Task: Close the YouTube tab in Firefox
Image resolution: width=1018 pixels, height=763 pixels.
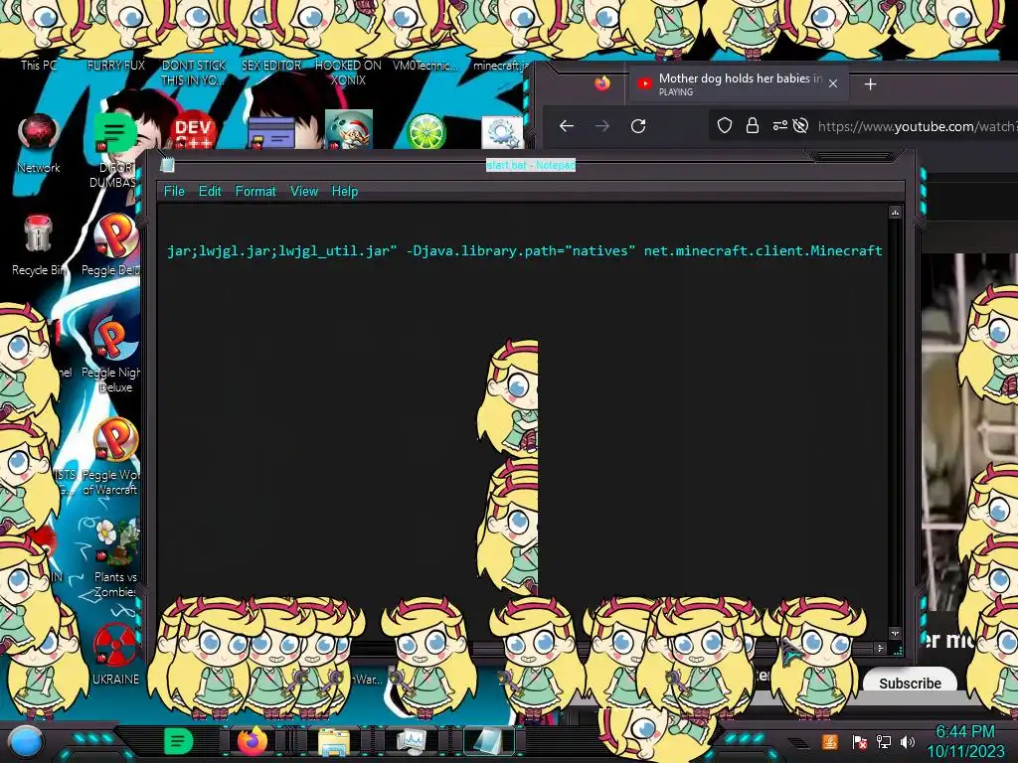Action: (833, 83)
